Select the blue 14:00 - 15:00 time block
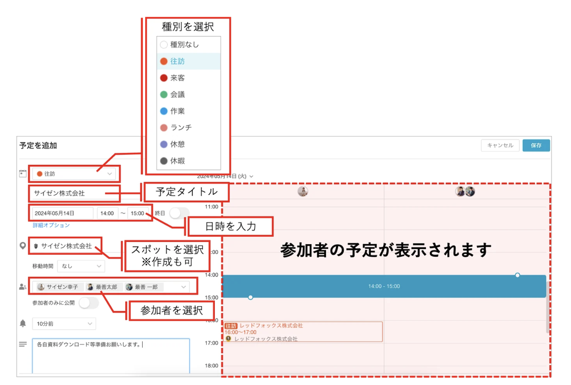 click(384, 286)
